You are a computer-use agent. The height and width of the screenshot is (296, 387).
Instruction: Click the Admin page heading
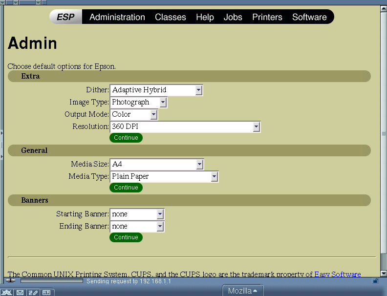pyautogui.click(x=32, y=43)
